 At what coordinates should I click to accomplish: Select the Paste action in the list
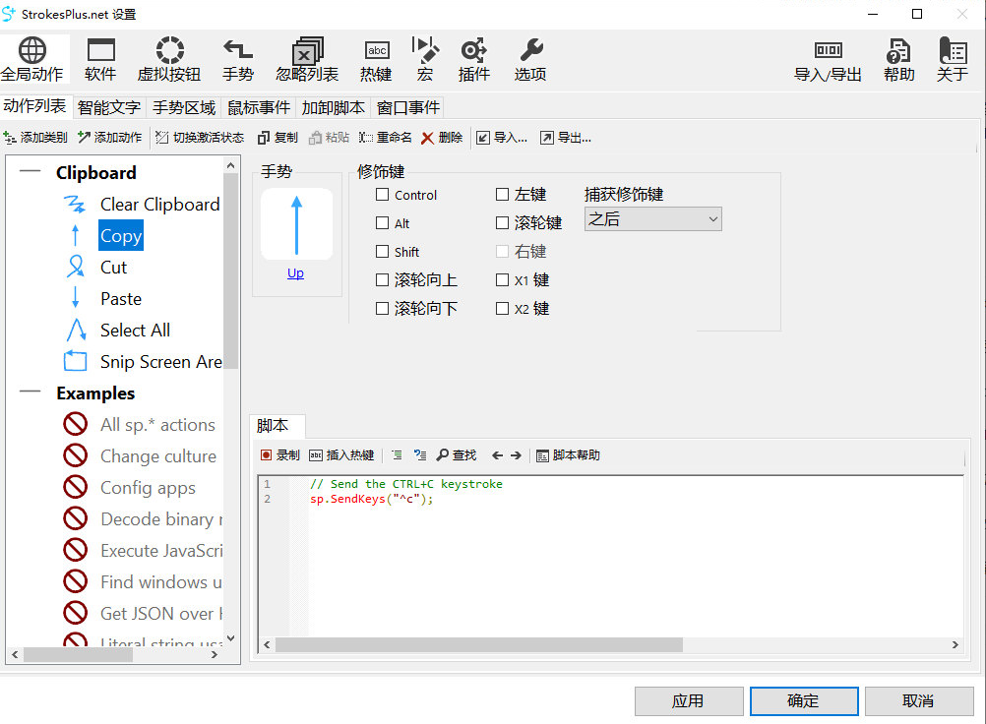tap(121, 298)
